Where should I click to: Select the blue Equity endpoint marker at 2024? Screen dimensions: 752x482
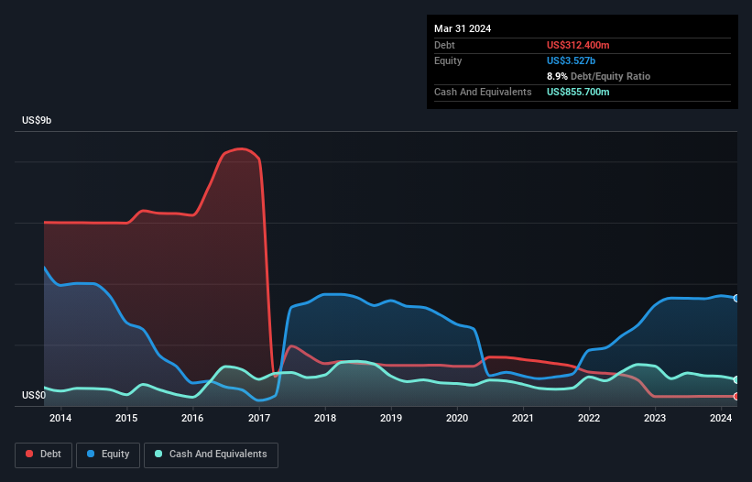coord(736,299)
